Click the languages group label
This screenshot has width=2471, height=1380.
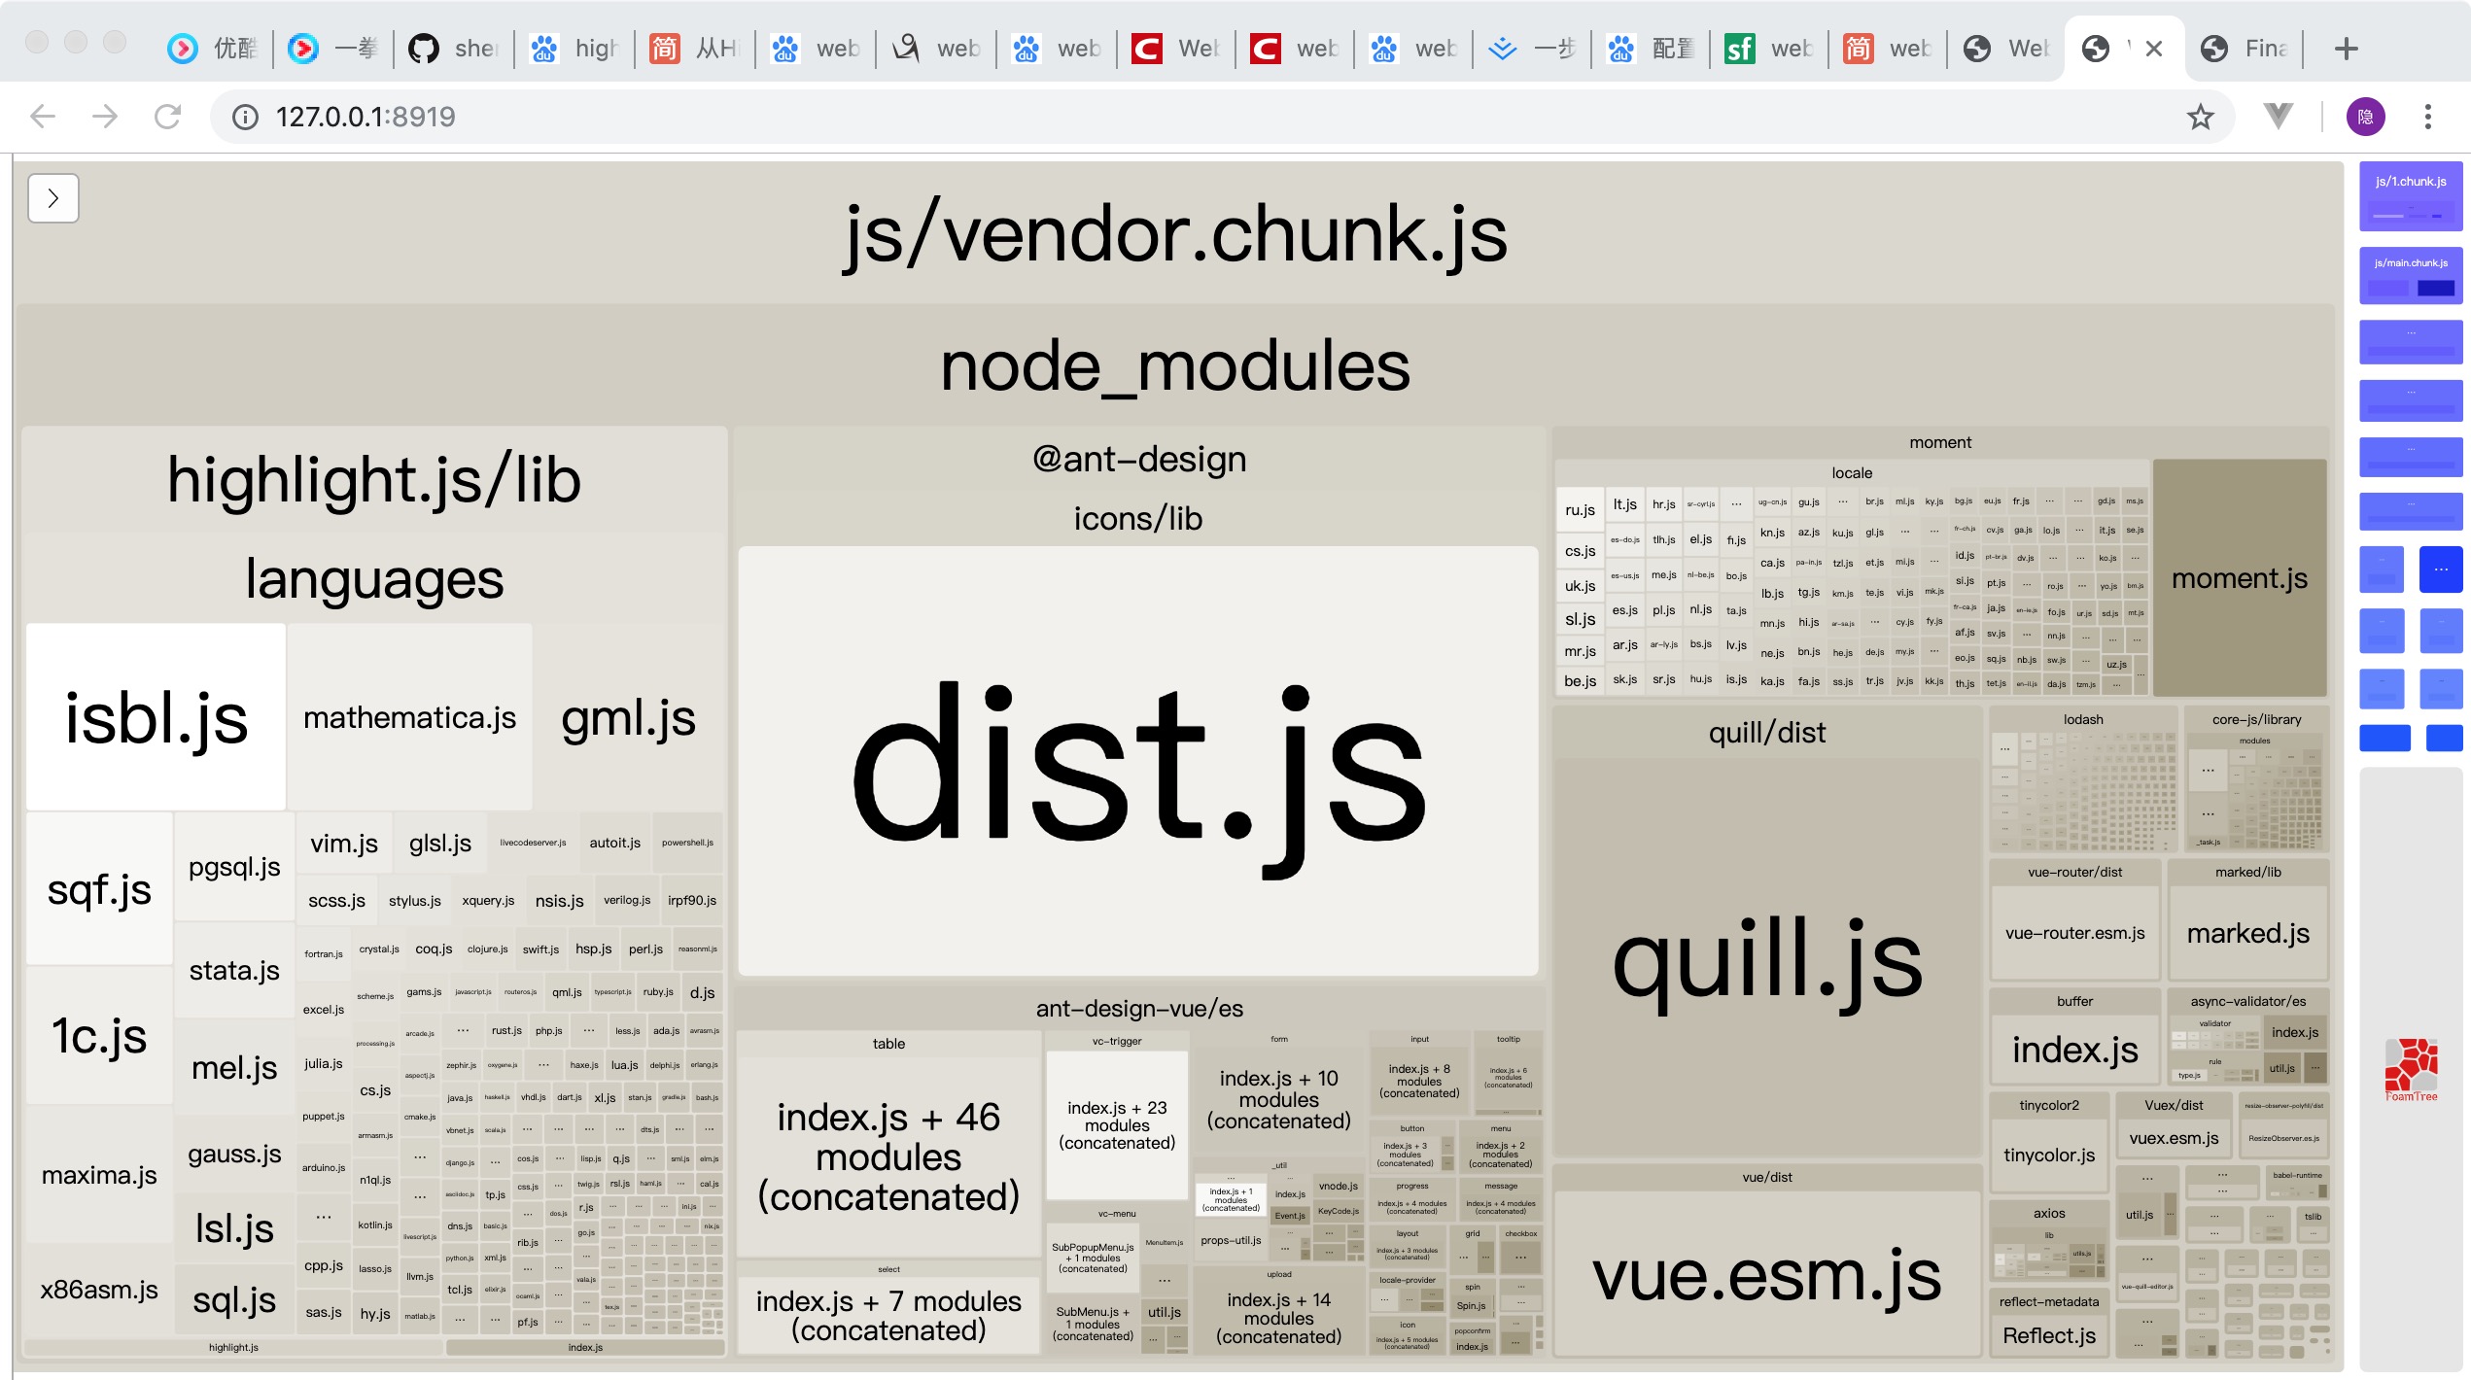tap(374, 580)
